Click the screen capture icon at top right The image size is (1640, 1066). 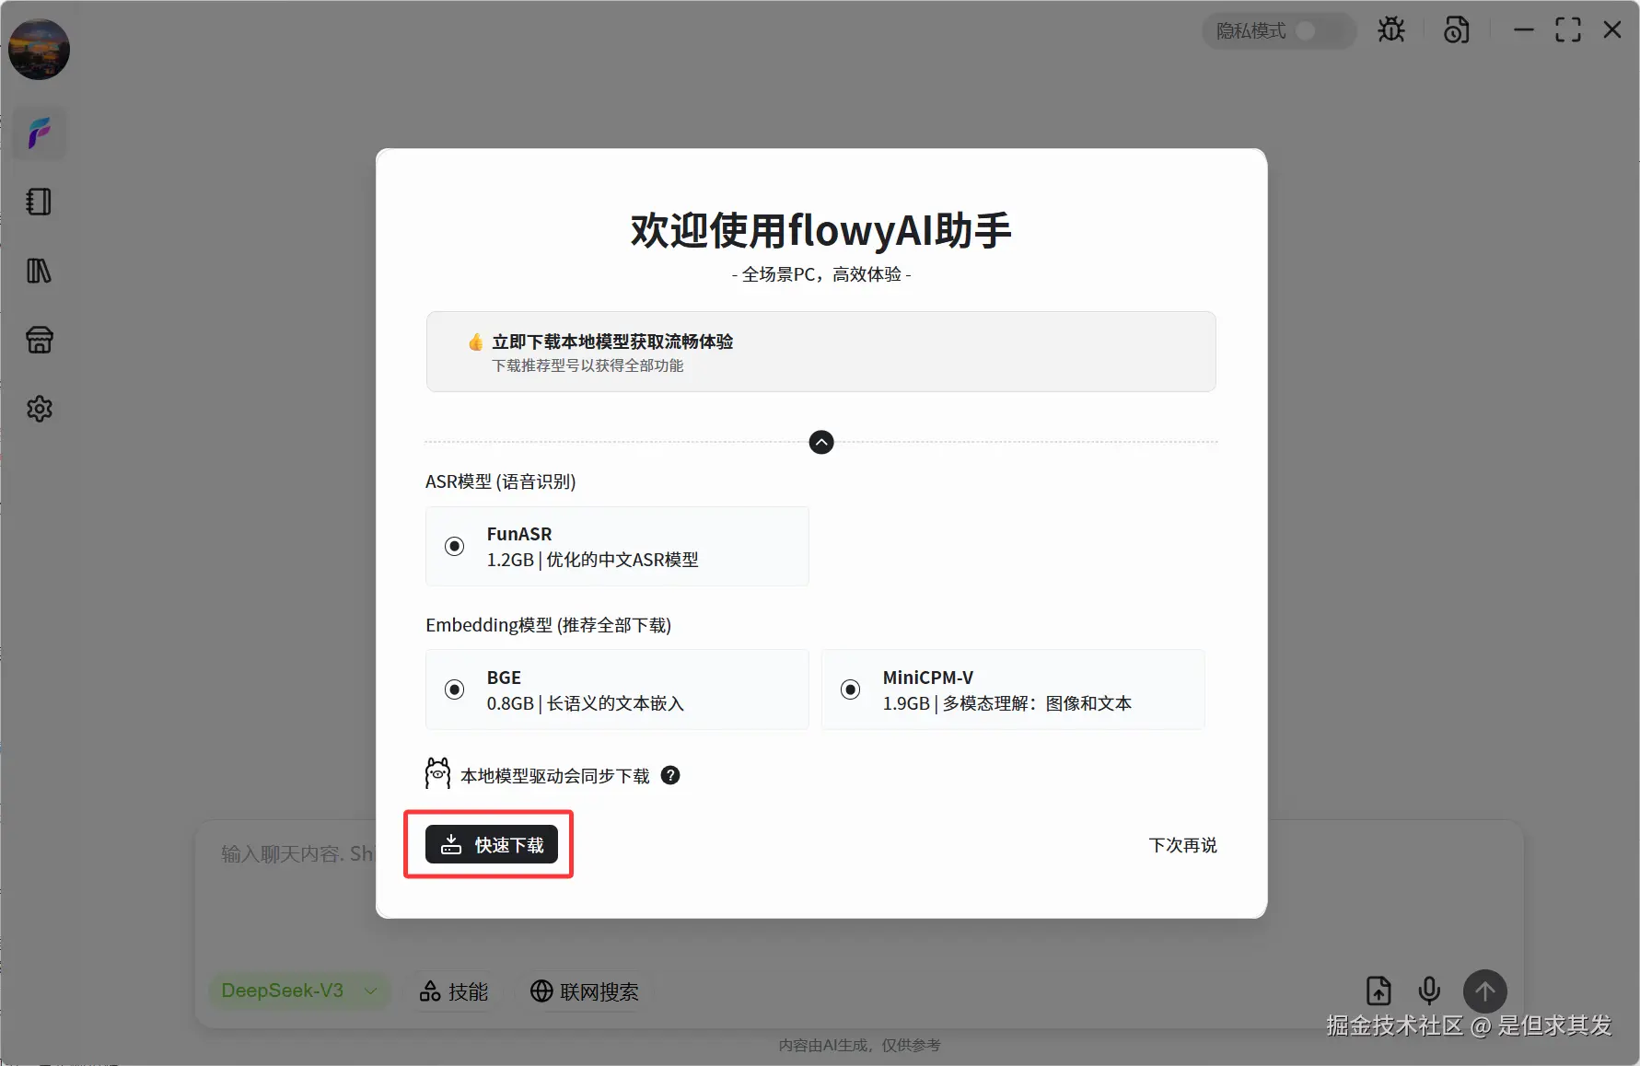click(1456, 29)
